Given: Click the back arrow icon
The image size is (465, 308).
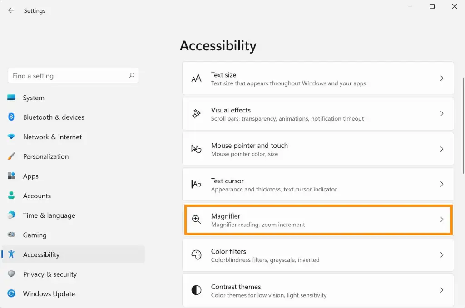Looking at the screenshot, I should [11, 11].
